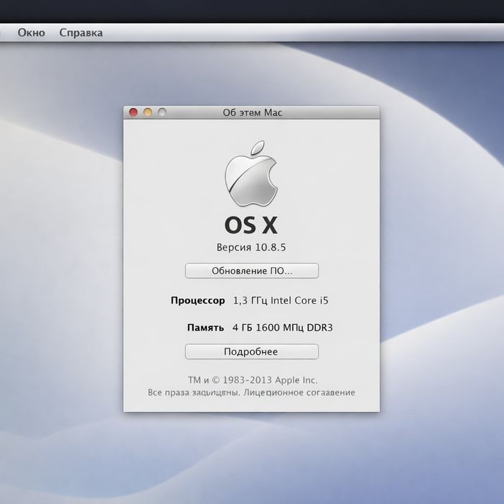Viewport: 504px width, 504px height.
Task: Click the greyed-out zoom window button
Action: [x=162, y=112]
